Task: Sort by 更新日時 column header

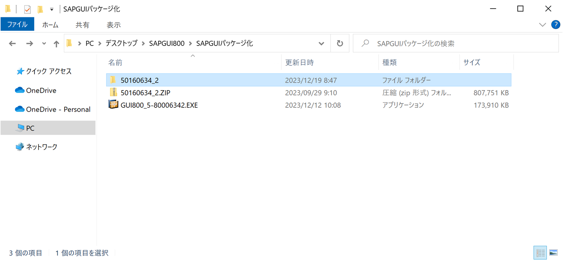Action: (330, 63)
